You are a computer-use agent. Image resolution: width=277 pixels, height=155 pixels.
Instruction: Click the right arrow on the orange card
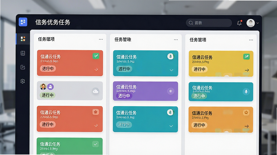coord(247,126)
